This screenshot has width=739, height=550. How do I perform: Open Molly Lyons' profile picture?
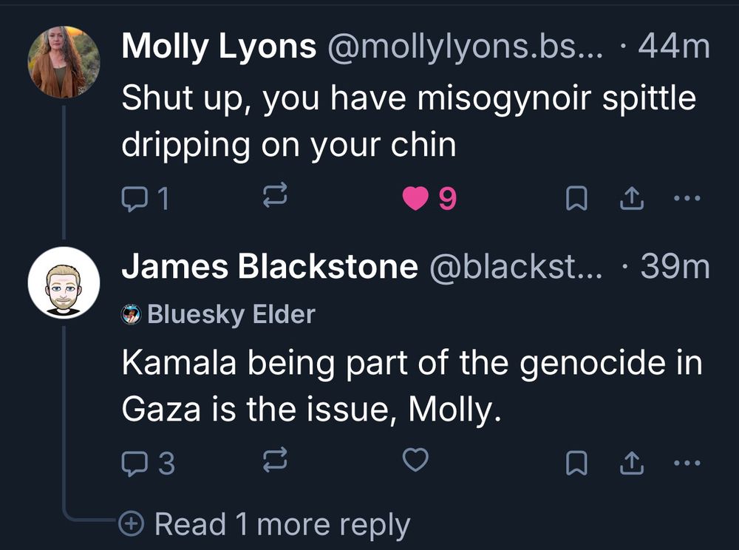pos(64,63)
